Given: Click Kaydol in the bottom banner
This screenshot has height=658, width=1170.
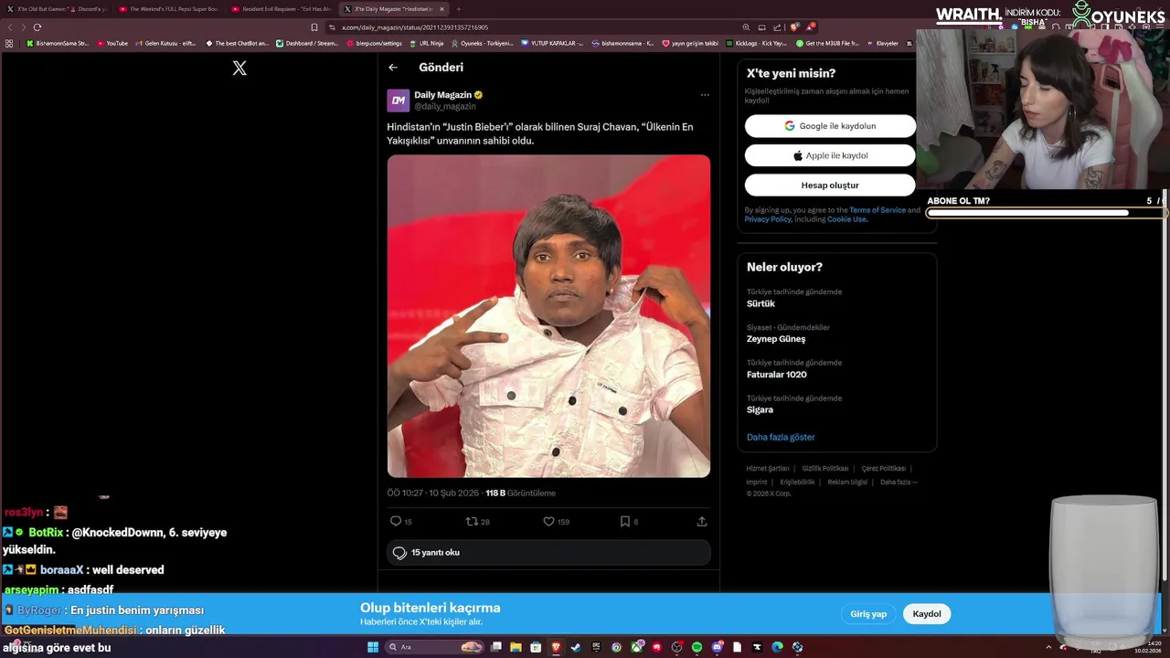Looking at the screenshot, I should [x=927, y=614].
